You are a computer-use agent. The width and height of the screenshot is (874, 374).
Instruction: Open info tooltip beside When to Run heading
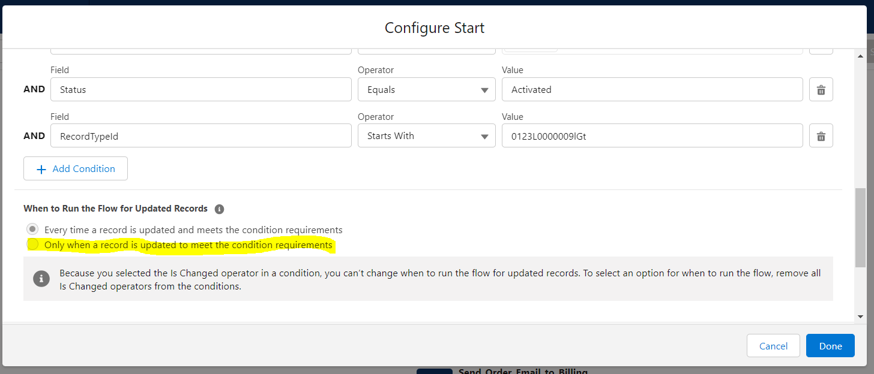[219, 209]
